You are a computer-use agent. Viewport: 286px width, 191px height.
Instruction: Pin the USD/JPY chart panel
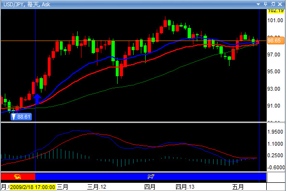coord(266,4)
